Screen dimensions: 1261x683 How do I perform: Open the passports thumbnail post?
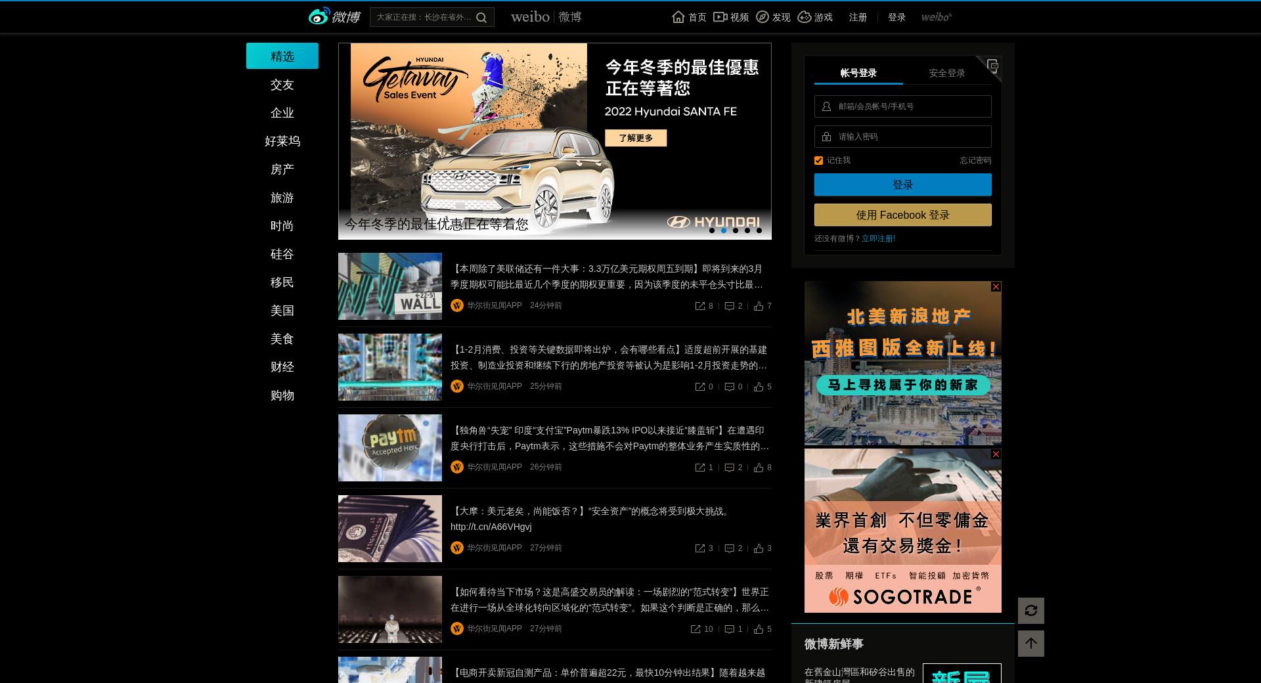(390, 529)
